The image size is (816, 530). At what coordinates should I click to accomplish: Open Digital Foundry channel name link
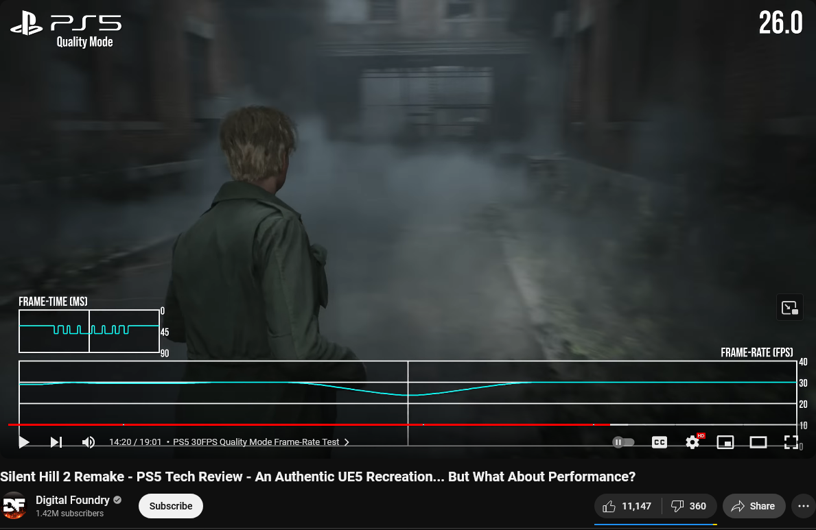(x=72, y=501)
